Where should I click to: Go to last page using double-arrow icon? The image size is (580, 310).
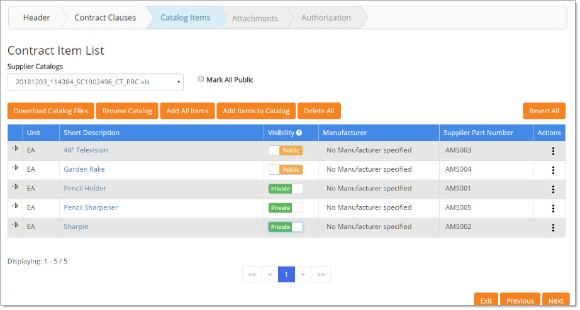[x=320, y=275]
